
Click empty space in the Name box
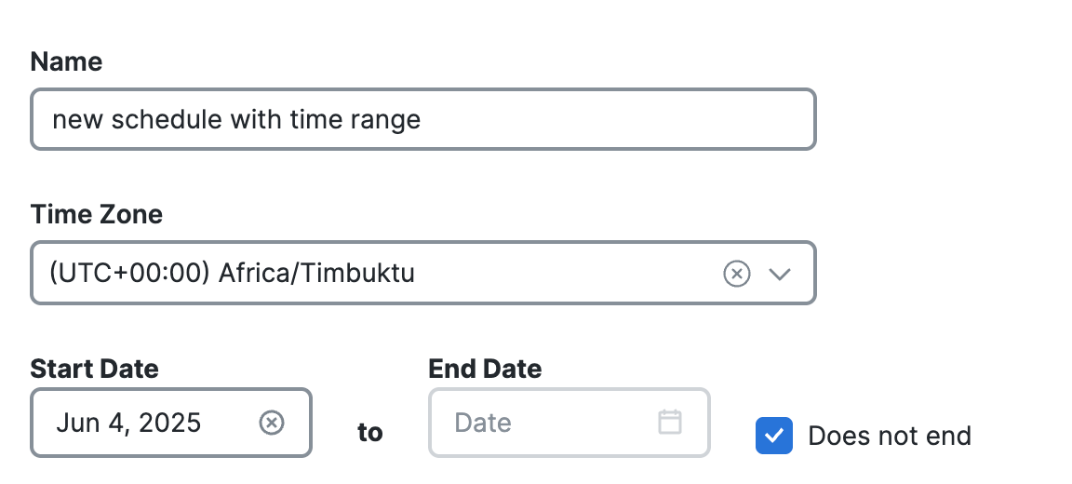point(615,119)
